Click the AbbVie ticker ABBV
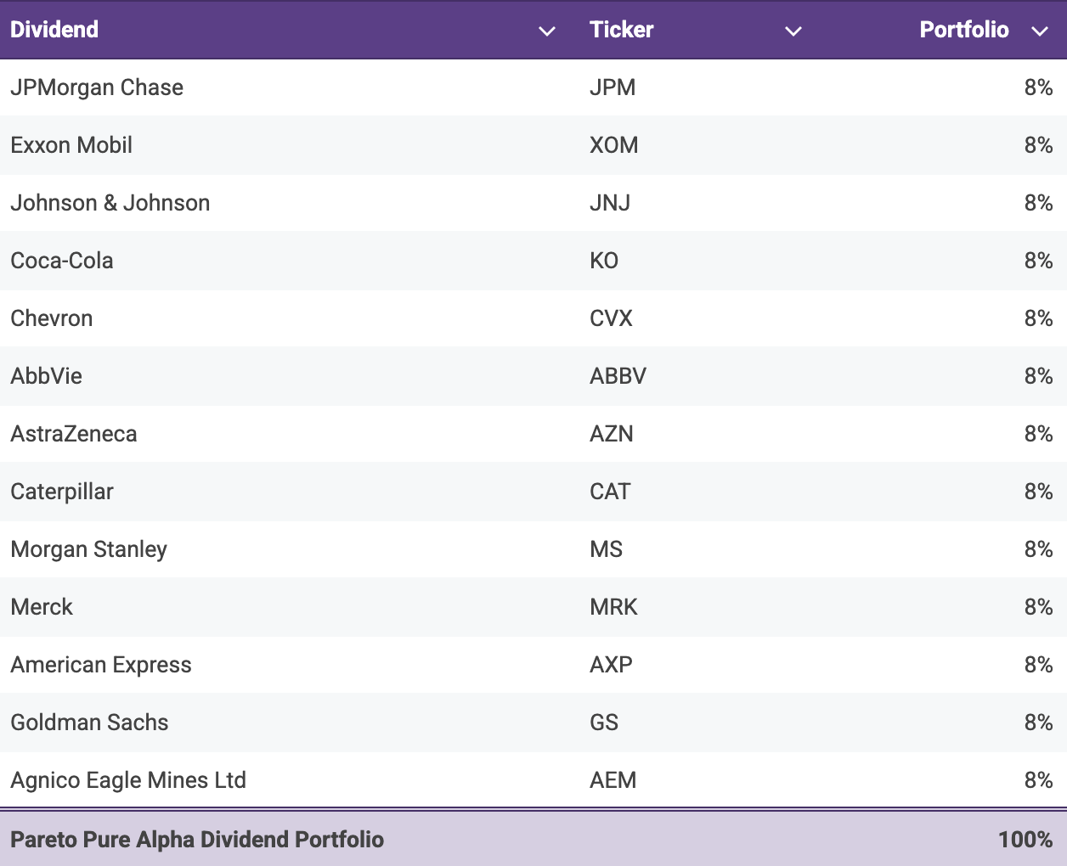The width and height of the screenshot is (1067, 866). (618, 376)
